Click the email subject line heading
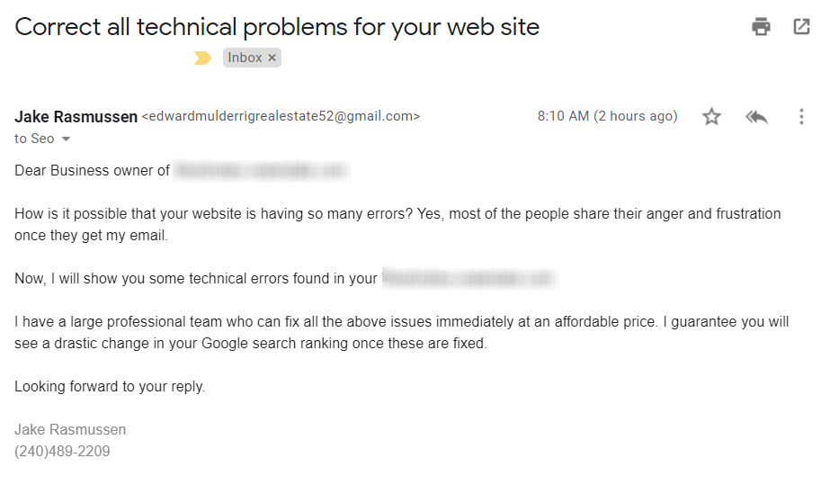The image size is (830, 485). tap(277, 27)
